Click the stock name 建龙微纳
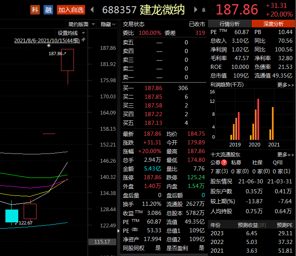The height and width of the screenshot is (256, 296). coord(162,10)
